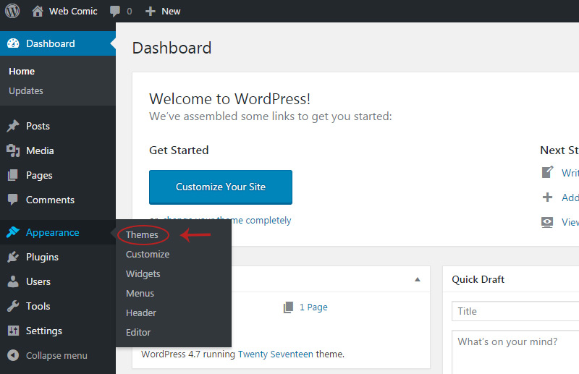The width and height of the screenshot is (579, 374).
Task: Click Web Comic site name in admin bar
Action: pos(73,12)
